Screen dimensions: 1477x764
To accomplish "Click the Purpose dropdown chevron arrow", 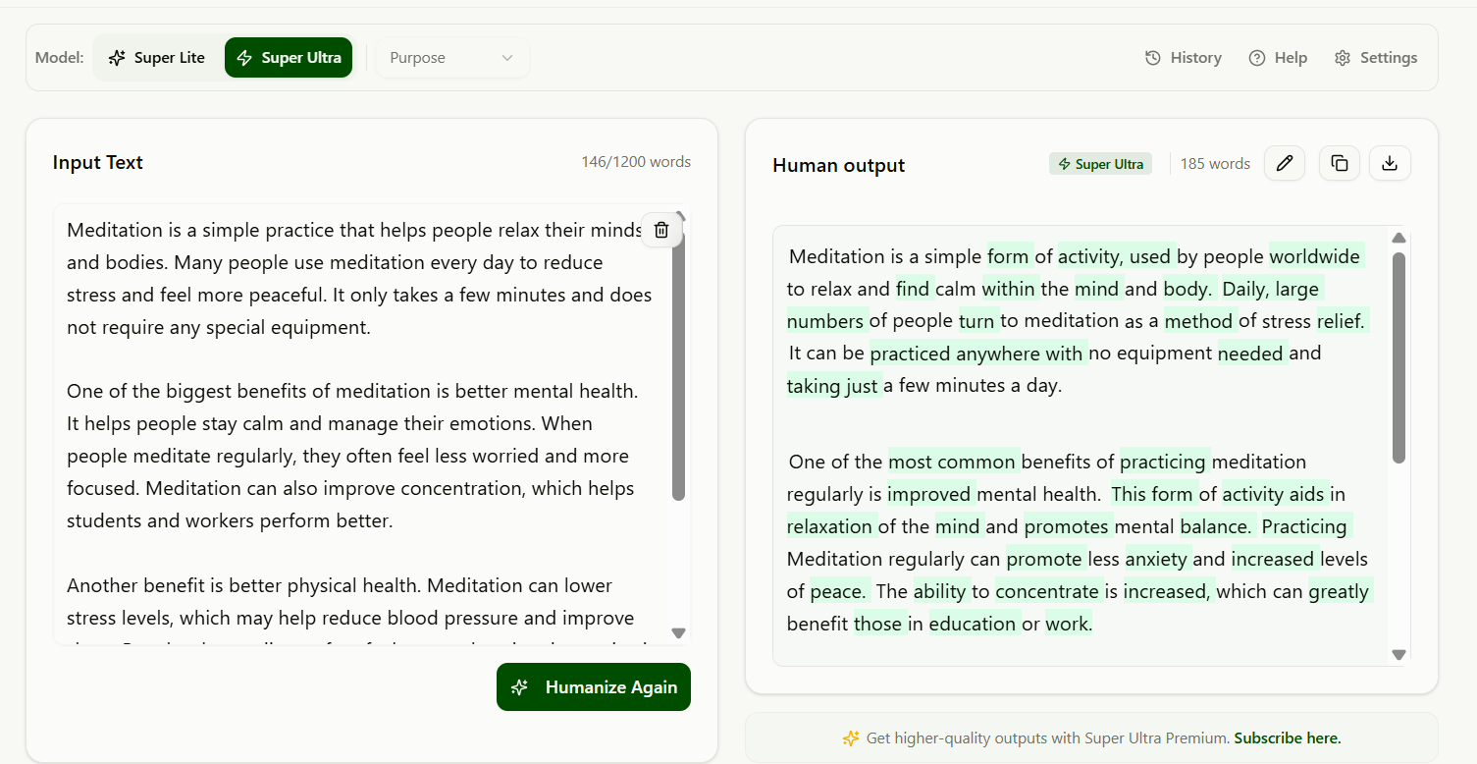I will pyautogui.click(x=507, y=58).
